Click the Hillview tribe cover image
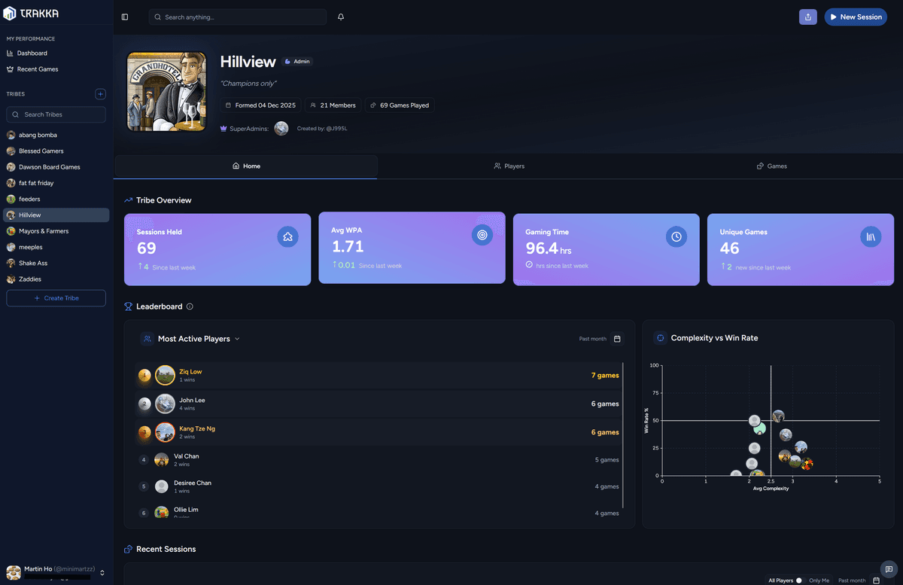 tap(166, 91)
